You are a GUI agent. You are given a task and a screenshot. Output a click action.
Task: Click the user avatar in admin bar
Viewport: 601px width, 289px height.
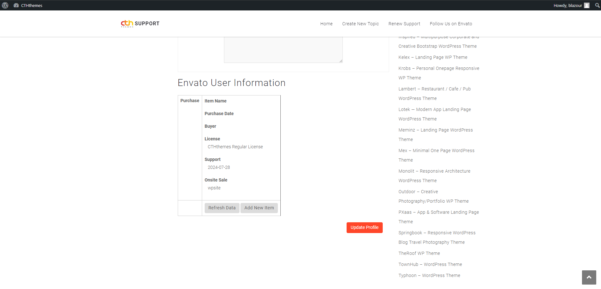[x=587, y=5]
